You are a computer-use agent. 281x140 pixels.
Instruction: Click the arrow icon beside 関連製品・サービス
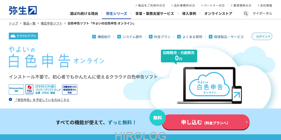(x=210, y=37)
